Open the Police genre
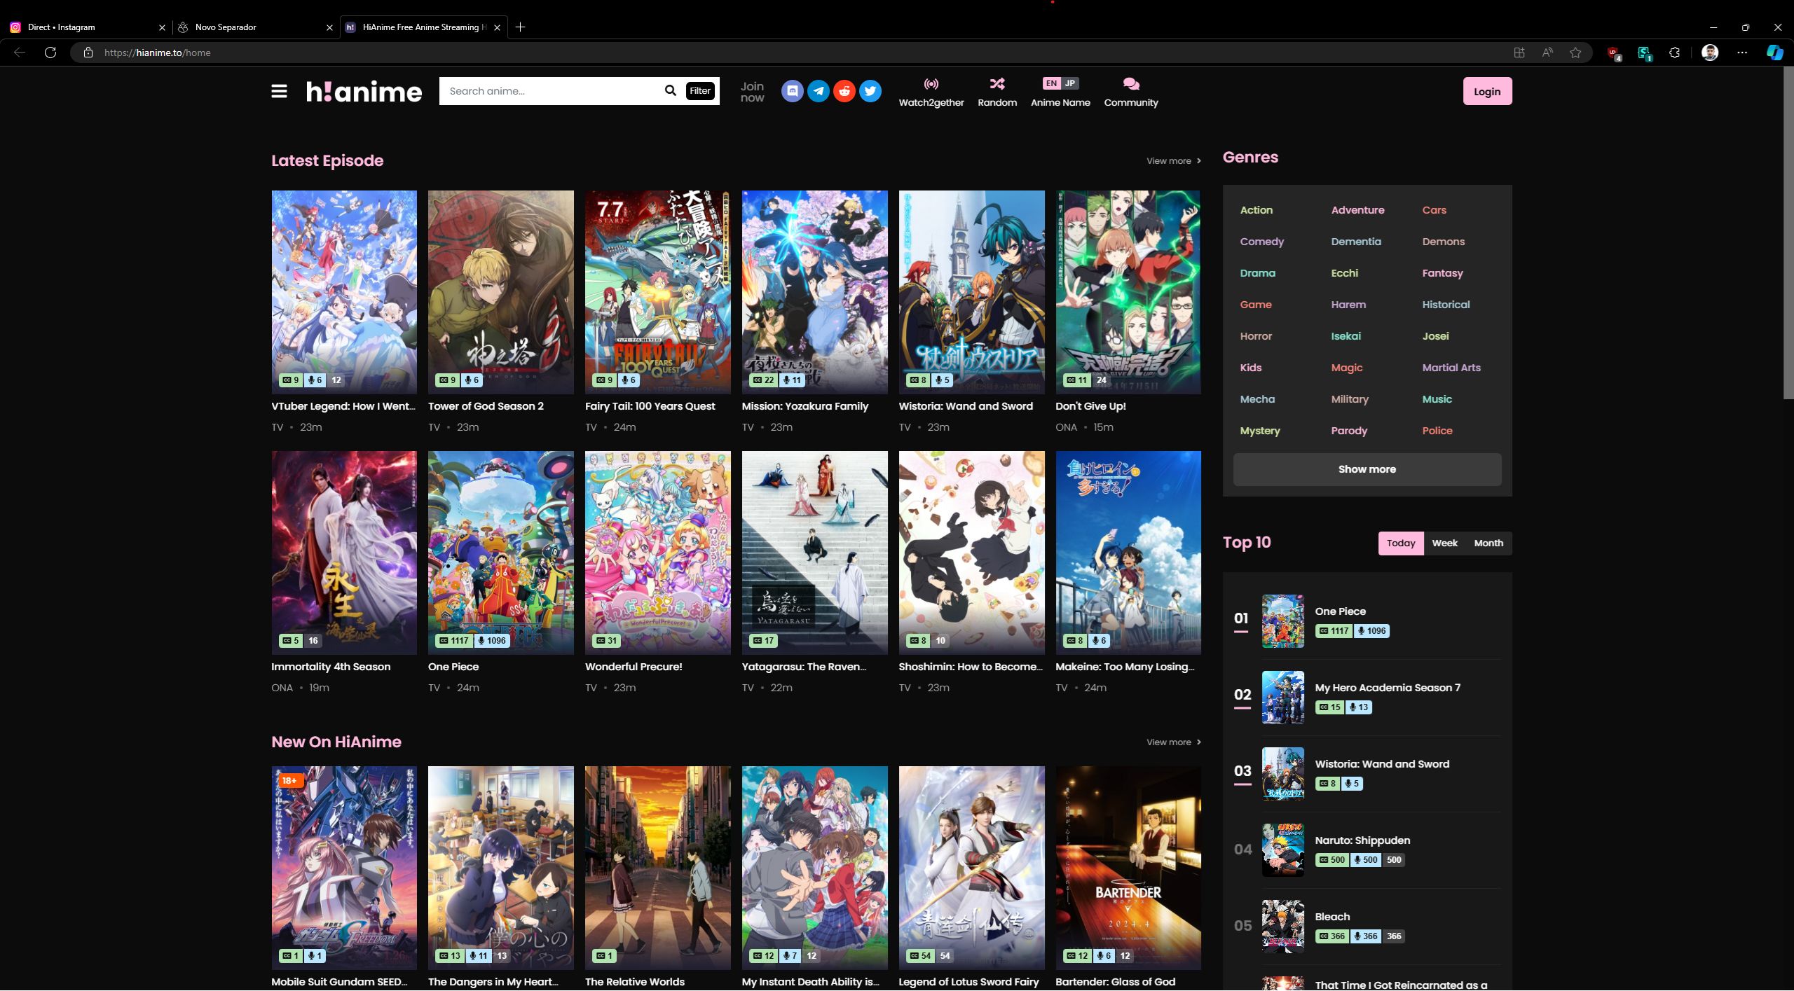This screenshot has width=1794, height=991. (x=1437, y=431)
